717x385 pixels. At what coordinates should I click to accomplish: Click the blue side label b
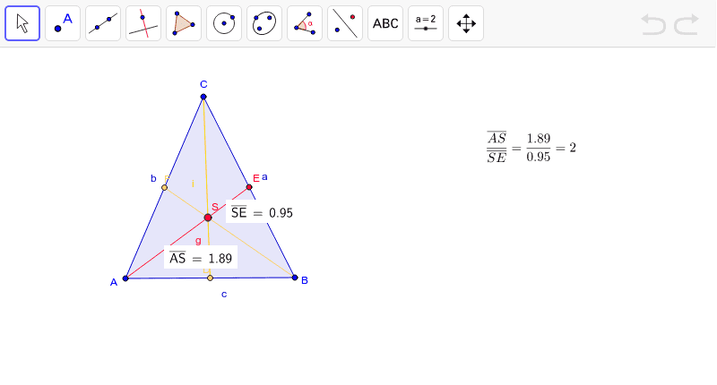point(153,178)
